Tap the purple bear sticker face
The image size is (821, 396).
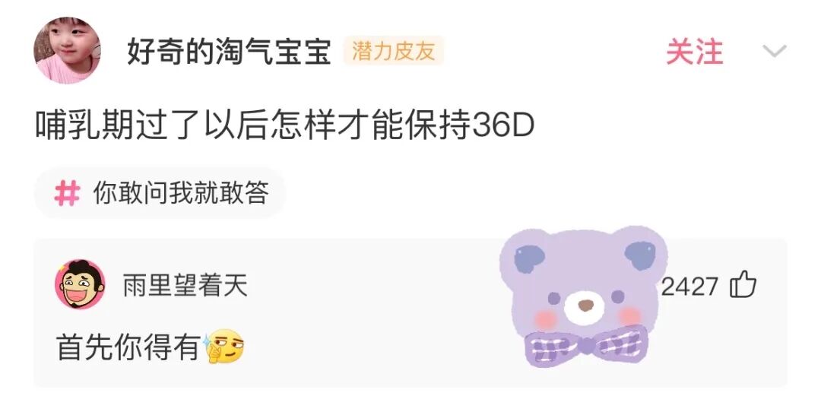click(x=584, y=287)
